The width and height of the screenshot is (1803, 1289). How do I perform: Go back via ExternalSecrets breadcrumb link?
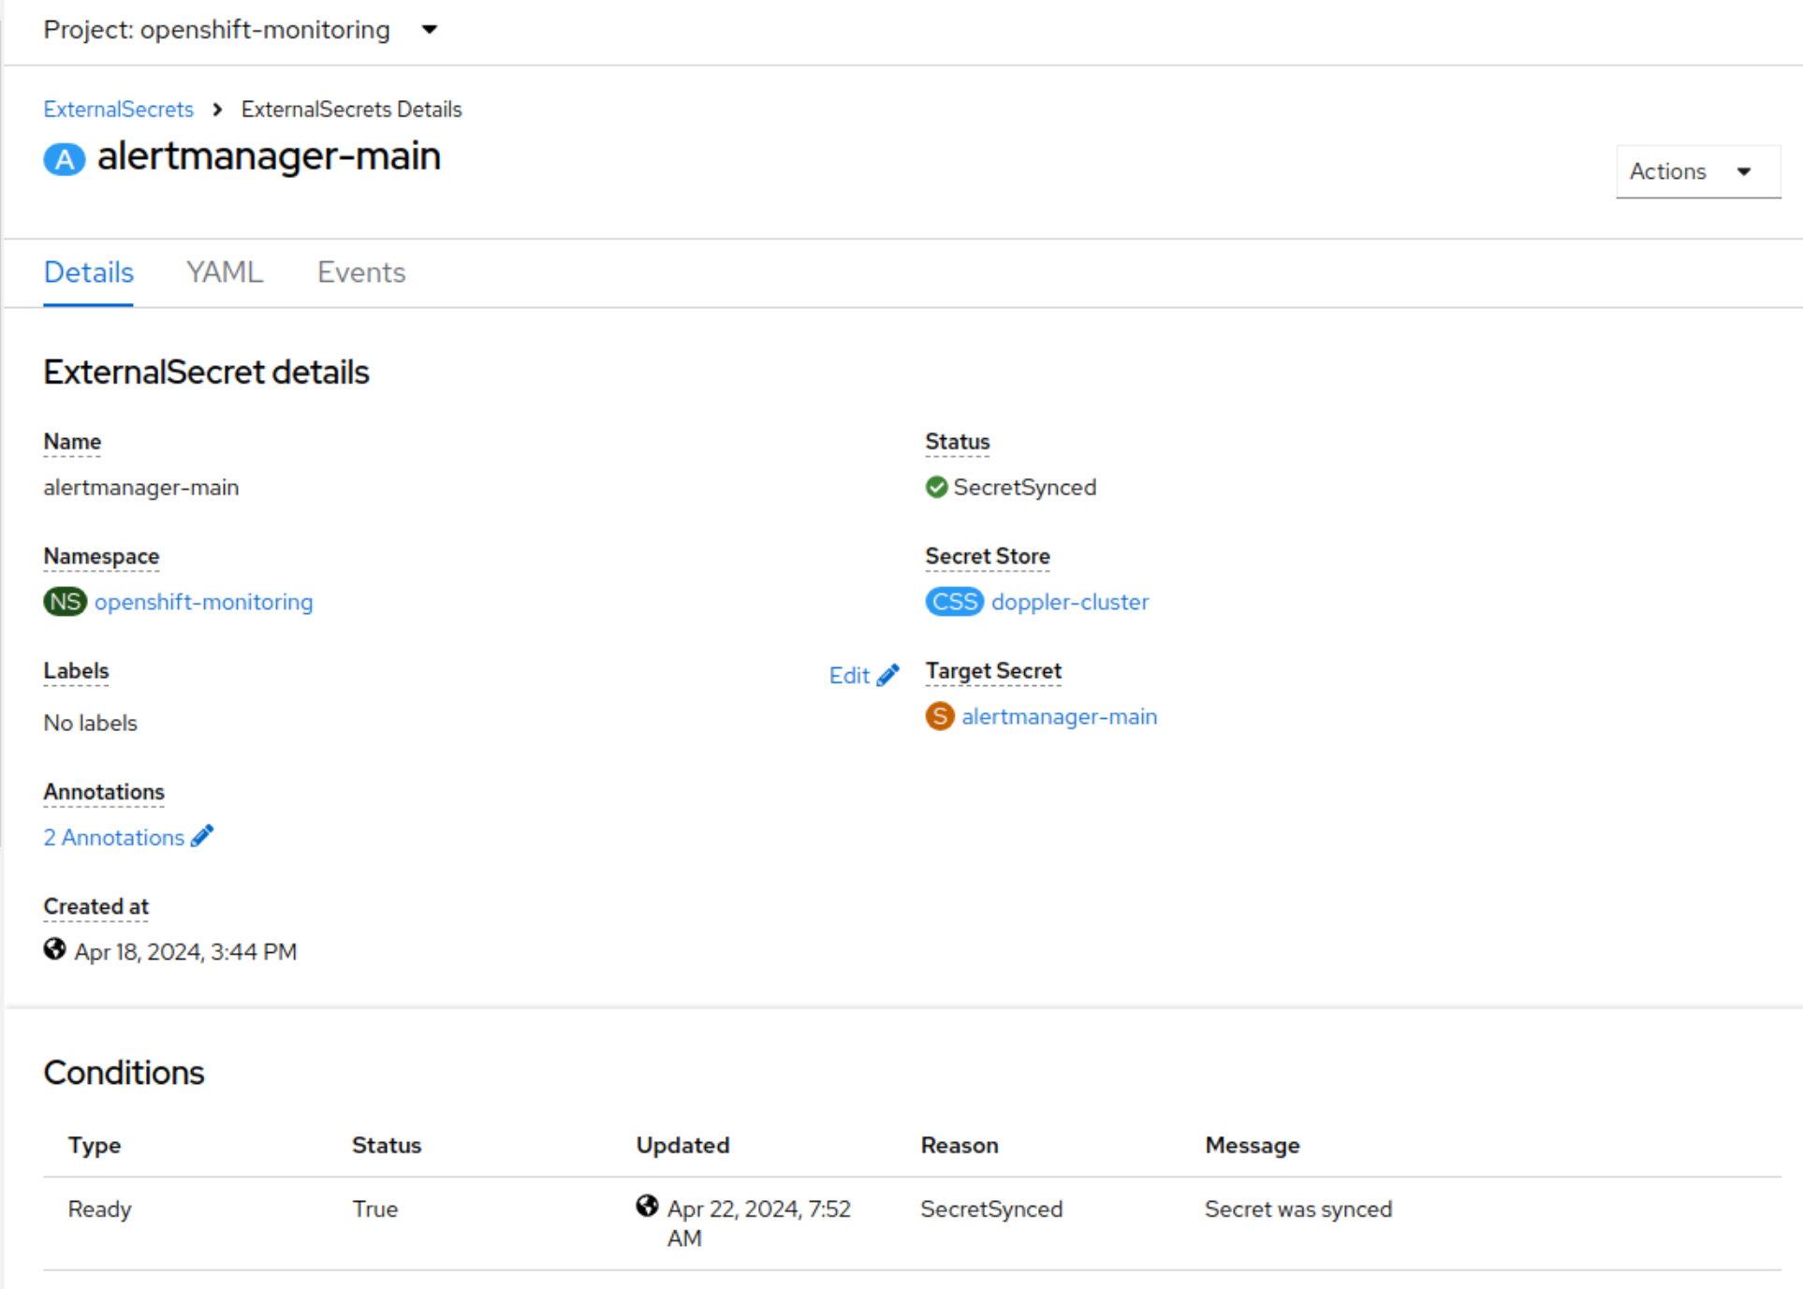[119, 109]
